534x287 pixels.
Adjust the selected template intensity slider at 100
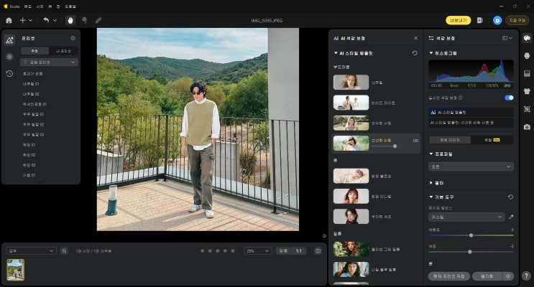click(395, 146)
